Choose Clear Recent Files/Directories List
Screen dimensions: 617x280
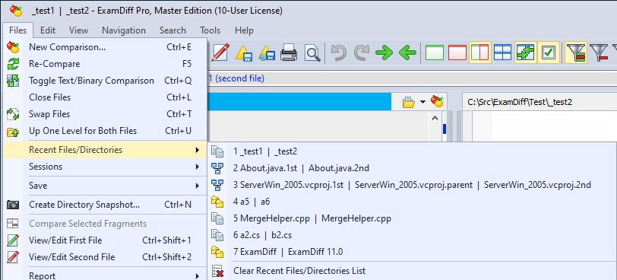point(299,271)
